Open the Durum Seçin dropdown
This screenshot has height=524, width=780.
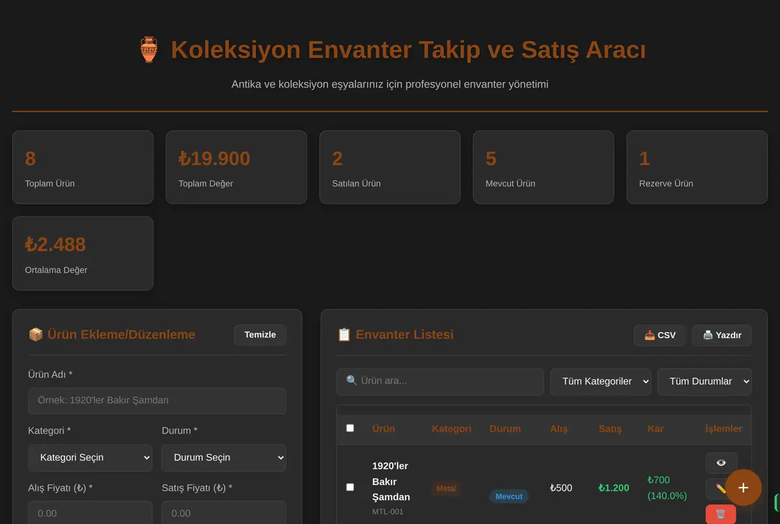(224, 458)
